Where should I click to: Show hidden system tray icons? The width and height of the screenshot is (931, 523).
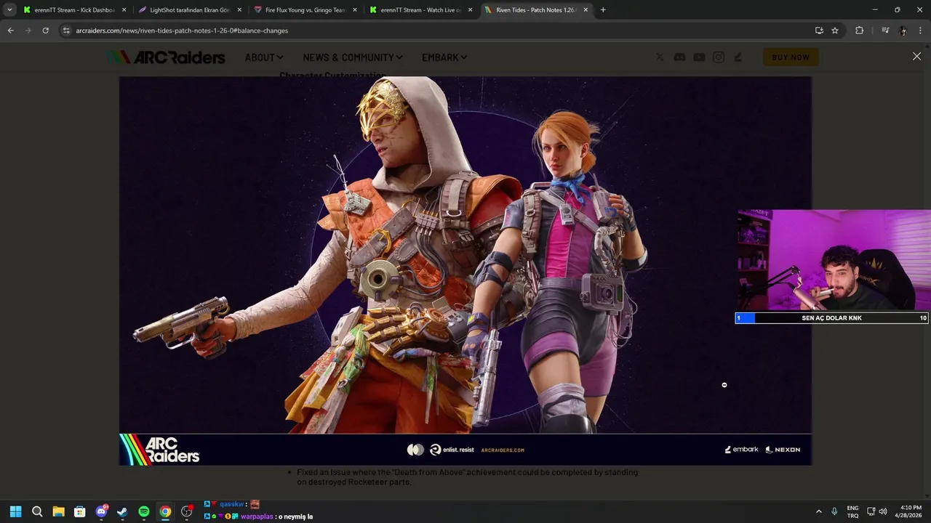819,511
